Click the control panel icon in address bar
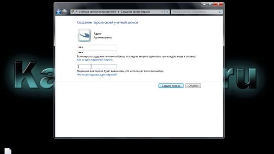 pyautogui.click(x=73, y=12)
